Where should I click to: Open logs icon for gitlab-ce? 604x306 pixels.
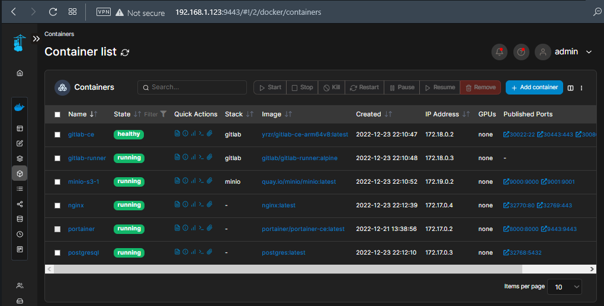(x=177, y=134)
